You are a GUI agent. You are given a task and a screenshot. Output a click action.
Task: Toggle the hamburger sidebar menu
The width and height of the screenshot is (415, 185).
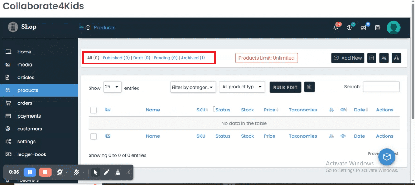pyautogui.click(x=81, y=27)
